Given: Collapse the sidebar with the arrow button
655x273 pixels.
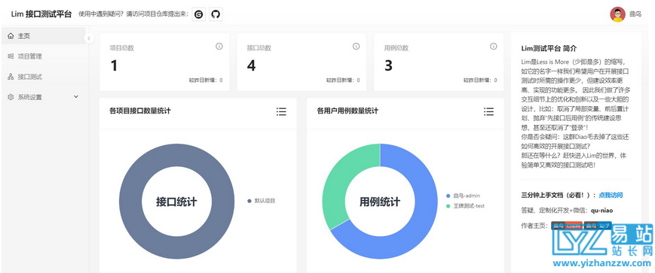Looking at the screenshot, I should coord(88,38).
